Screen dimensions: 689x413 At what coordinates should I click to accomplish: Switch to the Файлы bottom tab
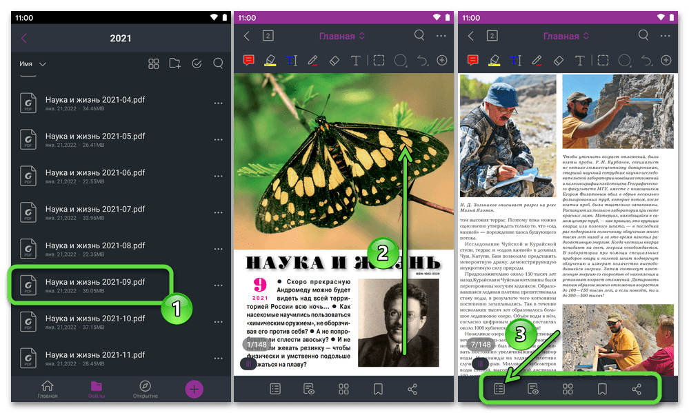click(97, 390)
